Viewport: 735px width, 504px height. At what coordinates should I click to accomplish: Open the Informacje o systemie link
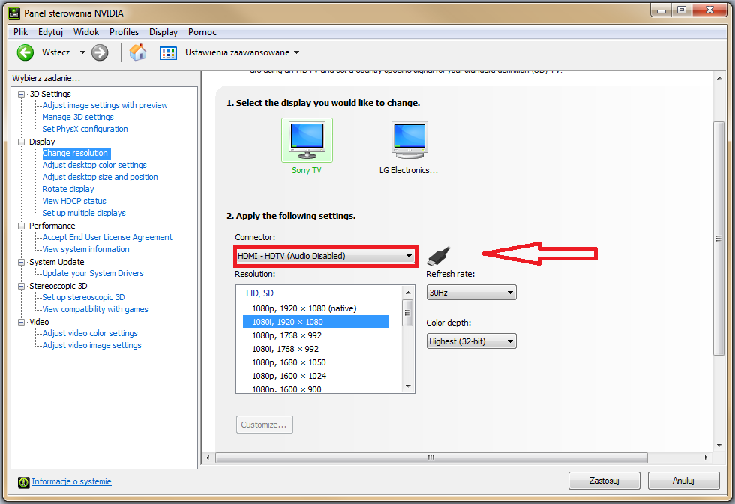tap(71, 482)
